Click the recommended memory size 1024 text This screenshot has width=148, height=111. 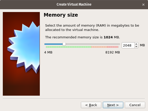pos(108,37)
